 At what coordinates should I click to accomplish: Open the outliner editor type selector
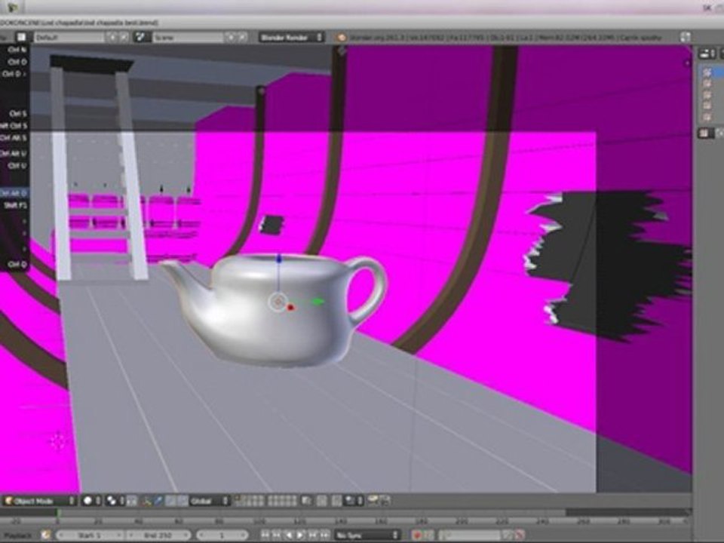point(707,54)
